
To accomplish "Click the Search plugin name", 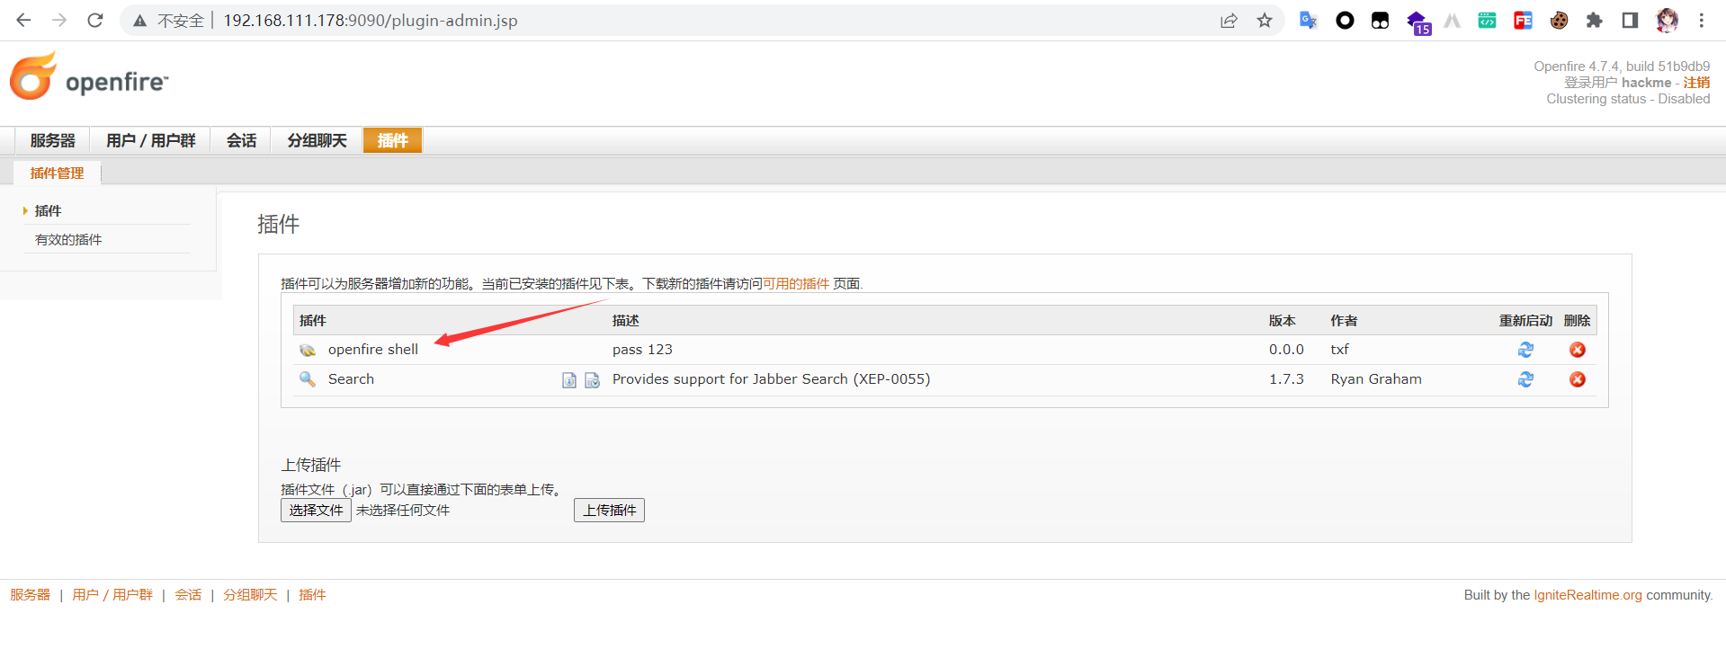I will [x=351, y=379].
